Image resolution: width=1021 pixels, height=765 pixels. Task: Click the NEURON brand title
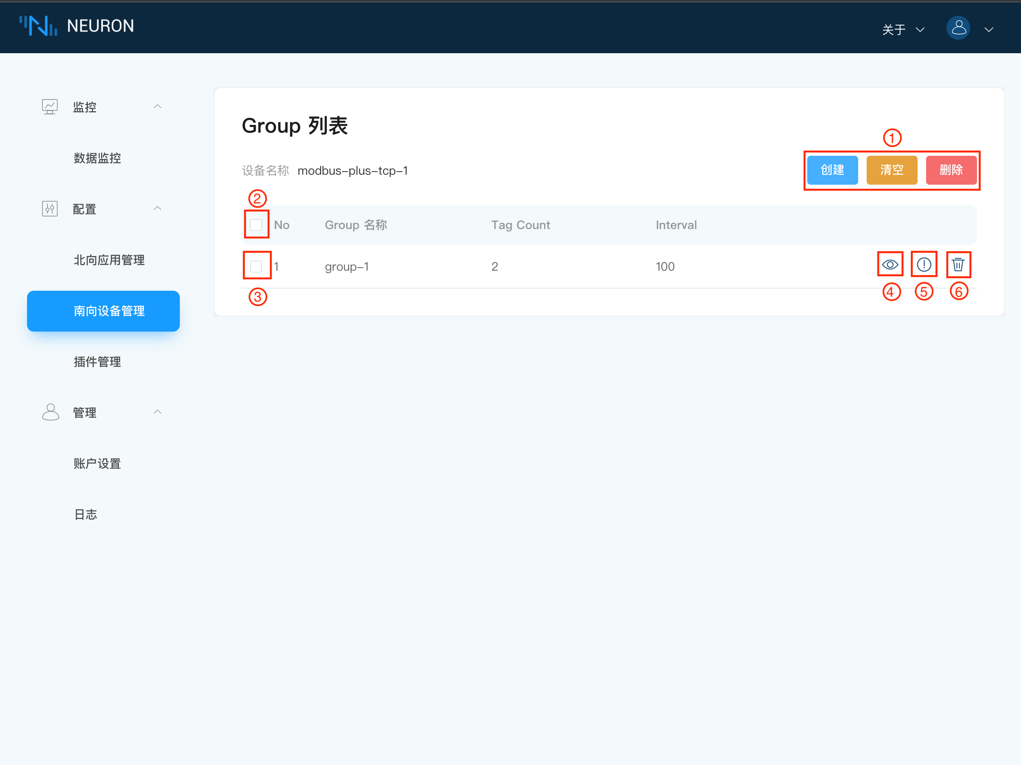click(x=101, y=26)
